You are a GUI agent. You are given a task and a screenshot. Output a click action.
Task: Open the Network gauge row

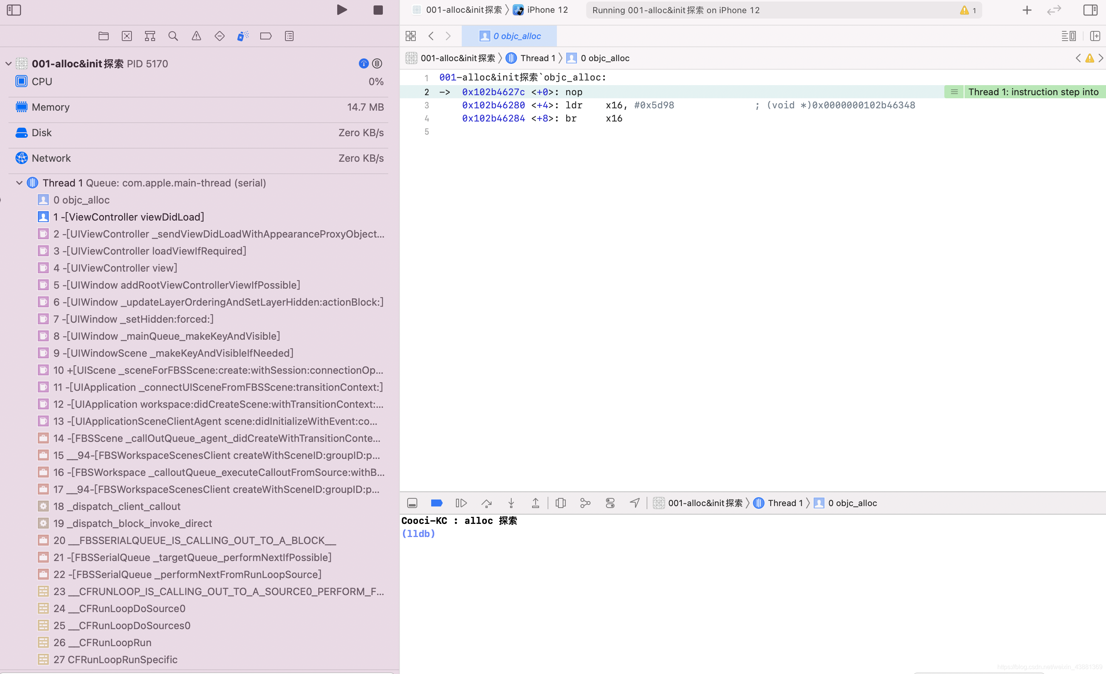[198, 158]
